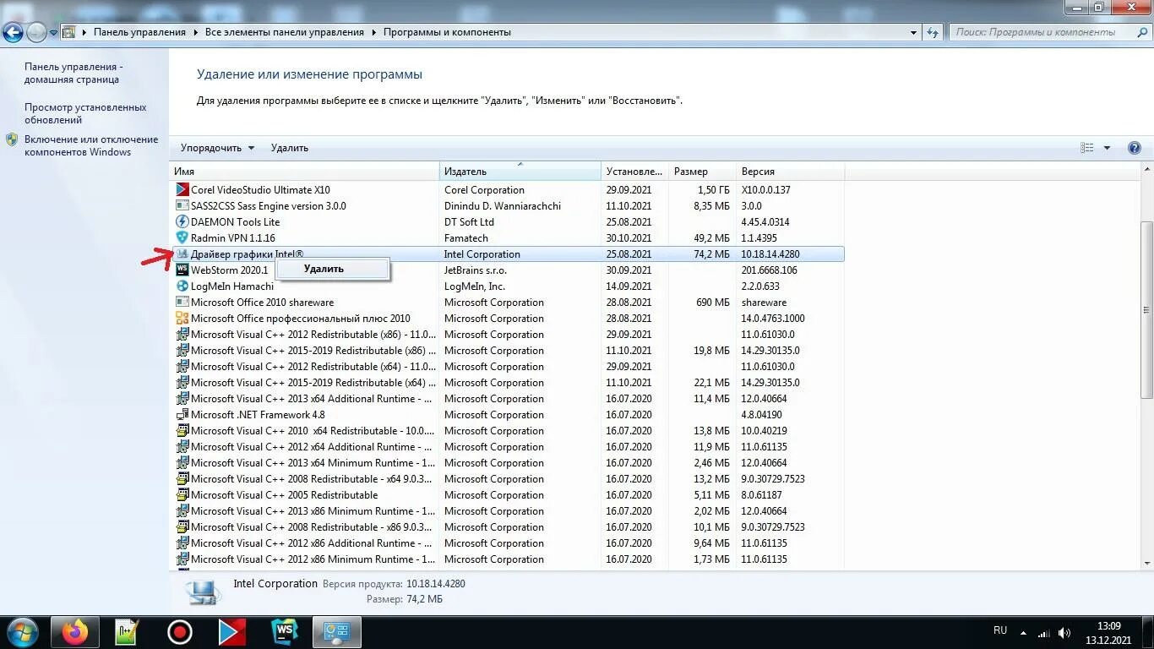This screenshot has height=649, width=1154.
Task: Open the help question mark icon
Action: coord(1135,148)
